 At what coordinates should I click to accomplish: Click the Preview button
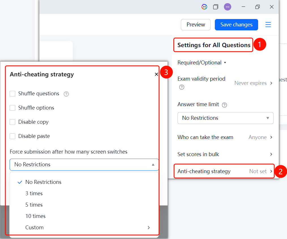pyautogui.click(x=196, y=25)
